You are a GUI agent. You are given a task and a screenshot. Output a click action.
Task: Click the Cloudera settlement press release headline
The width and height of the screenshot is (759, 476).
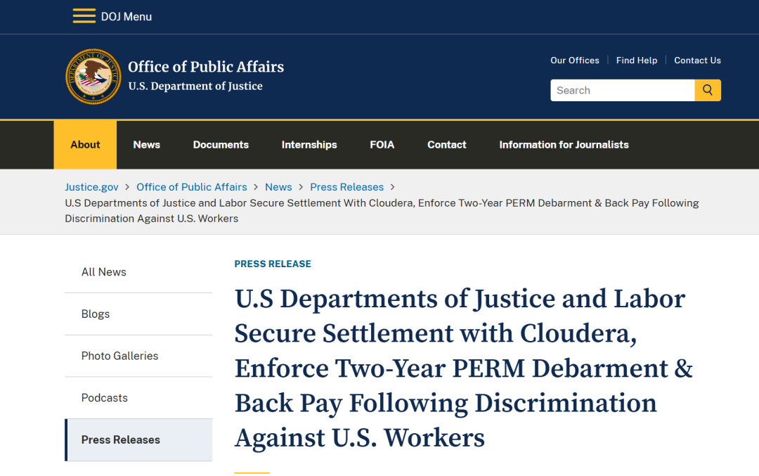[x=464, y=368]
